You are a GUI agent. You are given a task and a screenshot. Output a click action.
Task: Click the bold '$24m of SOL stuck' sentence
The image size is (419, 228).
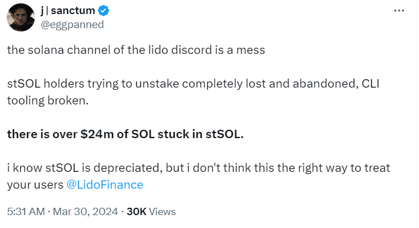pos(126,134)
